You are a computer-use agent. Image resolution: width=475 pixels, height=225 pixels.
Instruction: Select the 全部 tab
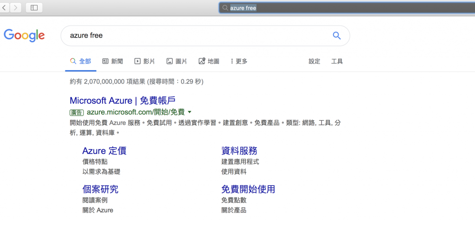coord(81,62)
